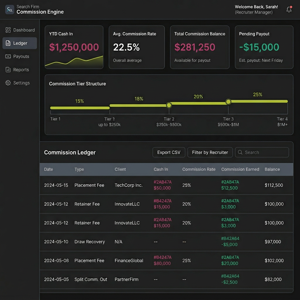
Task: Open the Total Commission Balance card
Action: [200, 47]
